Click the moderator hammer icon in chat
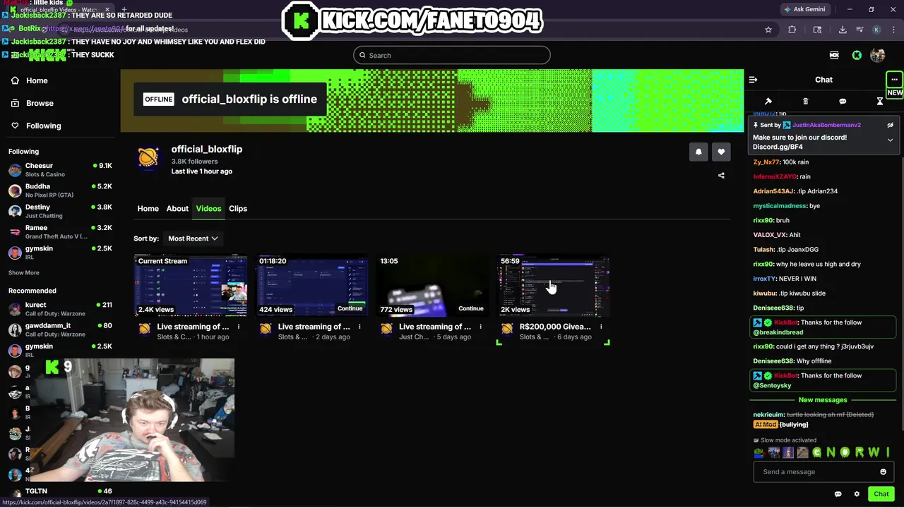 768,102
